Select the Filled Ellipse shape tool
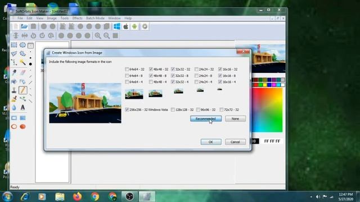 [22, 127]
